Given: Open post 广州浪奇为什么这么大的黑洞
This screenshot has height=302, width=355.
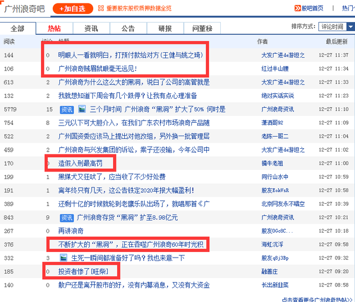Looking at the screenshot, I should click(134, 82).
